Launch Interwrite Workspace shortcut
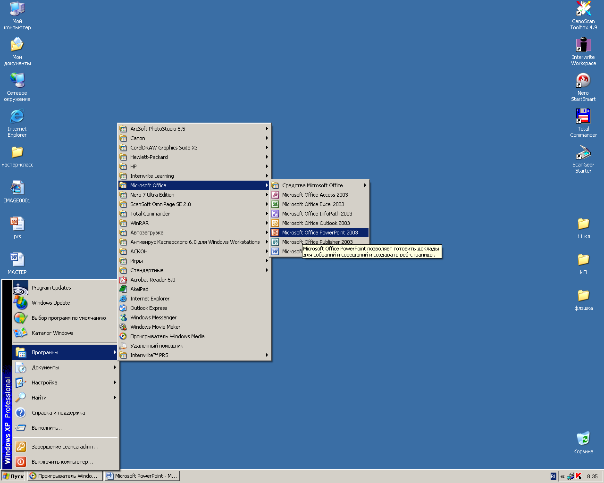Viewport: 604px width, 483px height. (x=583, y=51)
